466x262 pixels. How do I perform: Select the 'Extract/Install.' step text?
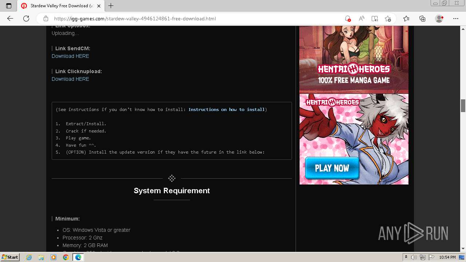coord(86,124)
